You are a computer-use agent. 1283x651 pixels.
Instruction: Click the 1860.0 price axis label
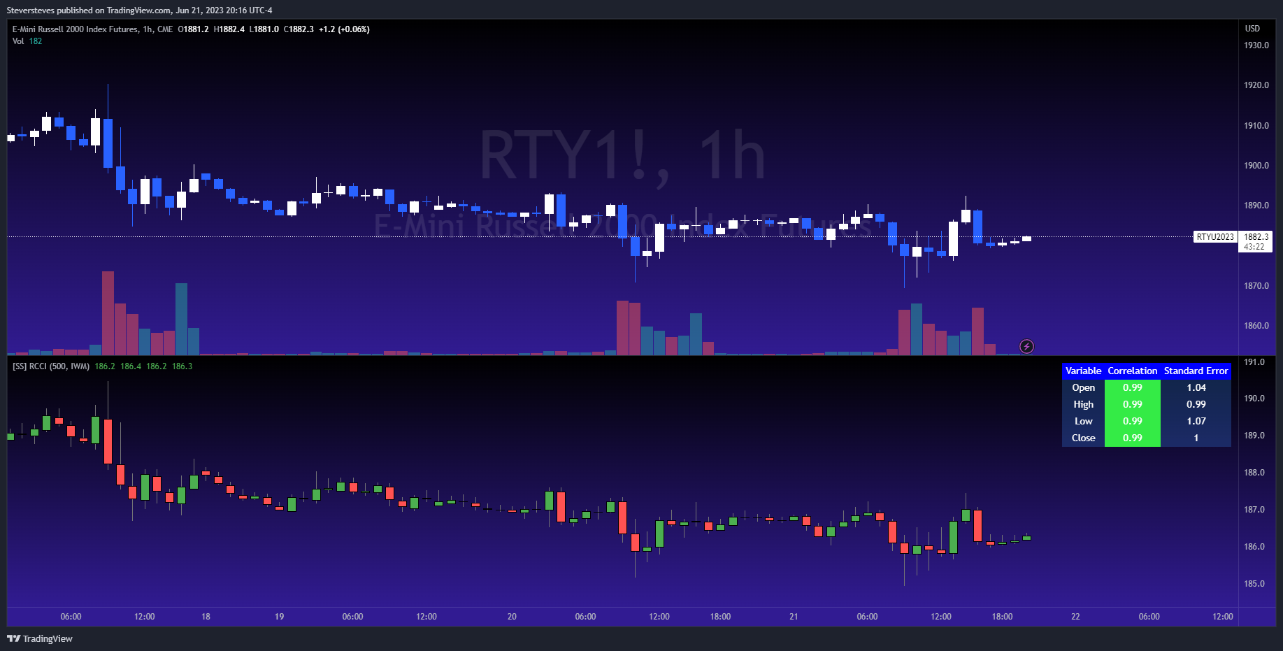(x=1256, y=326)
